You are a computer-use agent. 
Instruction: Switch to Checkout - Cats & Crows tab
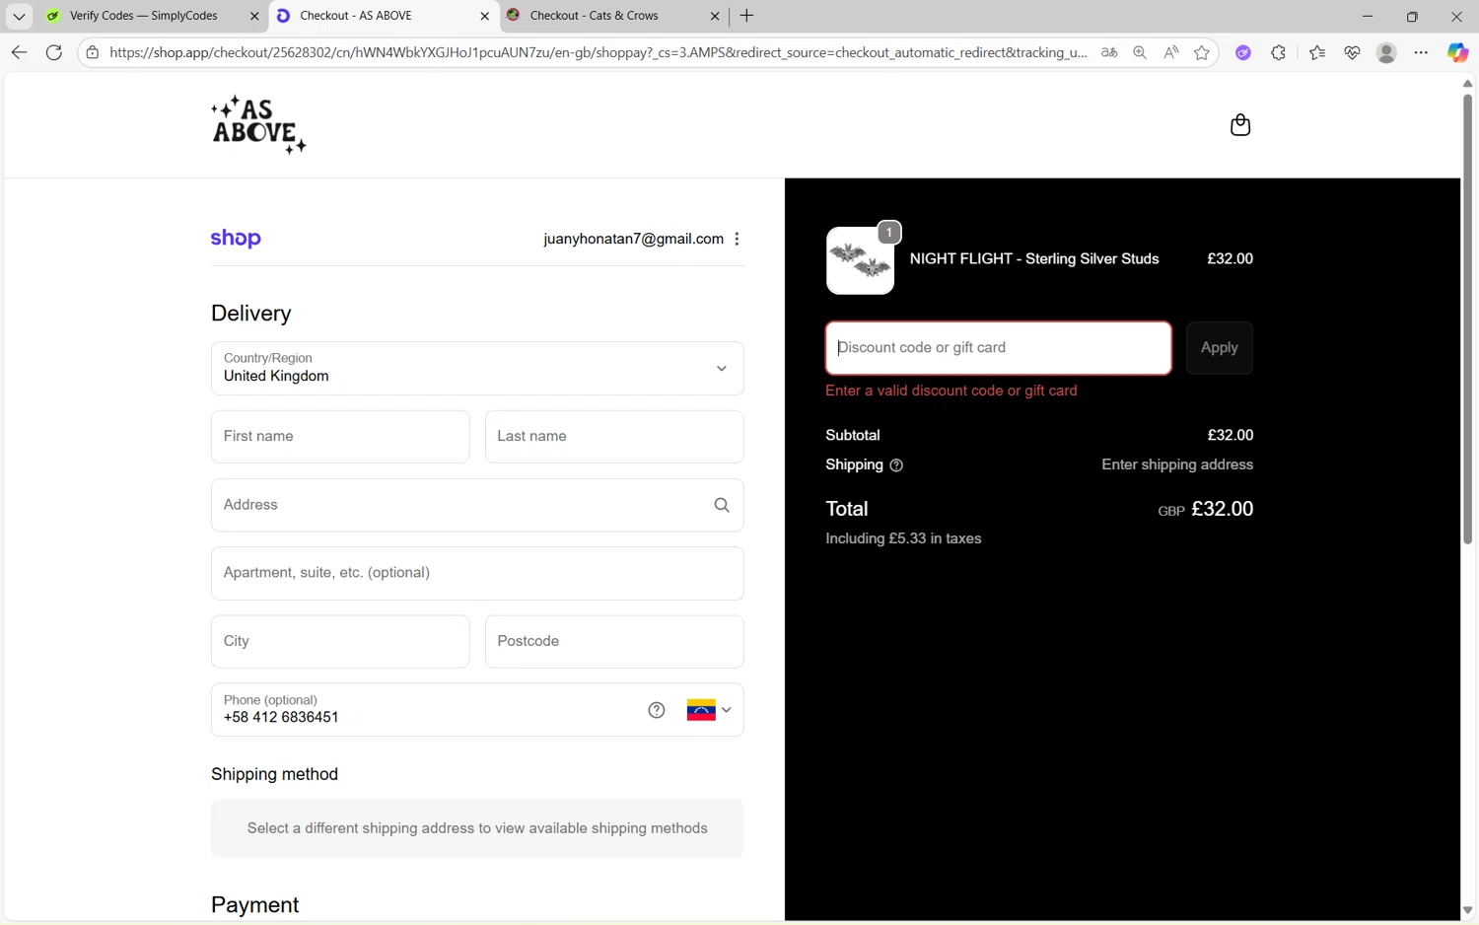tap(595, 16)
